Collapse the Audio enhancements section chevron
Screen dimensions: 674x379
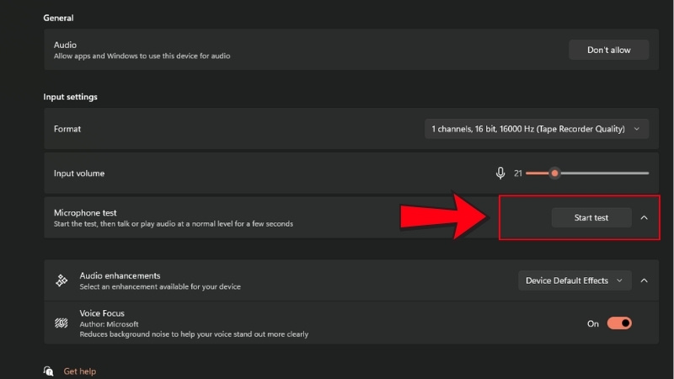[x=645, y=280]
